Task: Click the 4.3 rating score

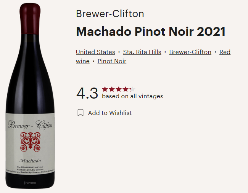Action: 87,93
